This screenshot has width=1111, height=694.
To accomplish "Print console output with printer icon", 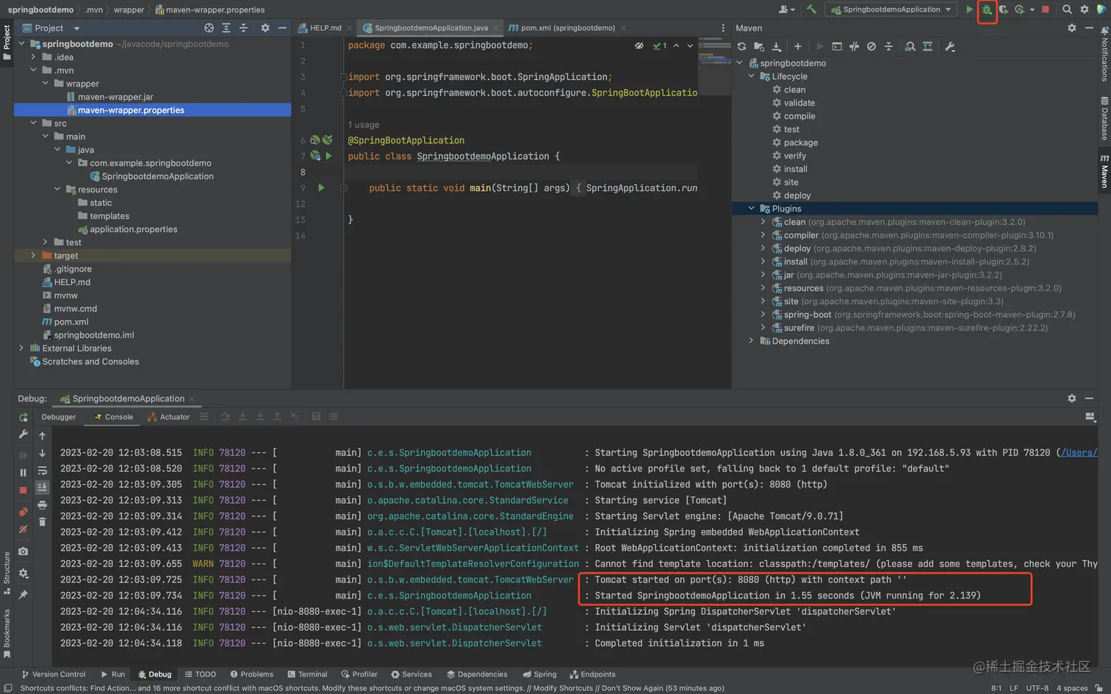I will pos(42,505).
